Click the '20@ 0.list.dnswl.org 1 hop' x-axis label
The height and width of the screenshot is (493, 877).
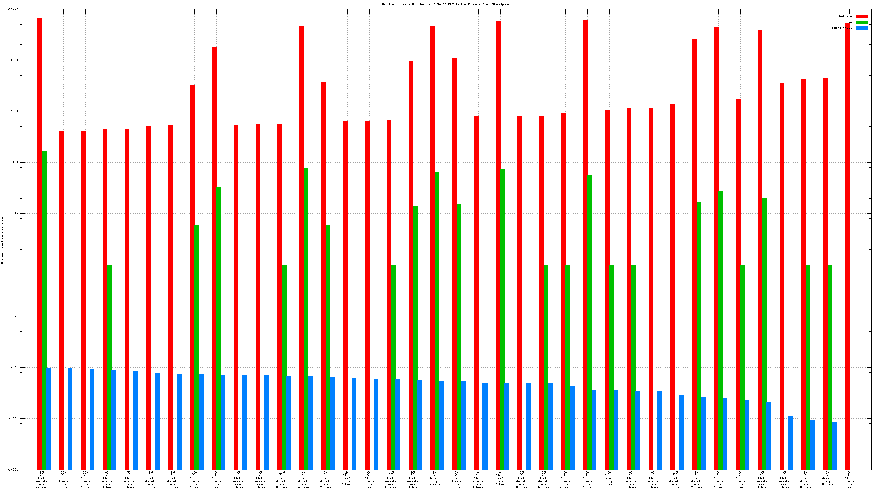pyautogui.click(x=63, y=479)
